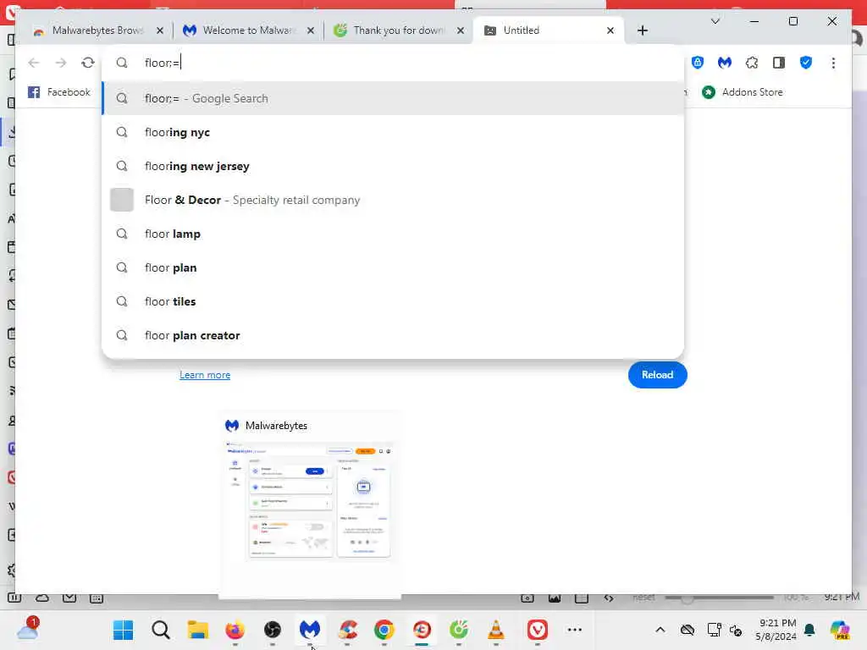Open the Vivaldi mail status bar icon
Viewport: 867px width, 650px height.
[69, 598]
